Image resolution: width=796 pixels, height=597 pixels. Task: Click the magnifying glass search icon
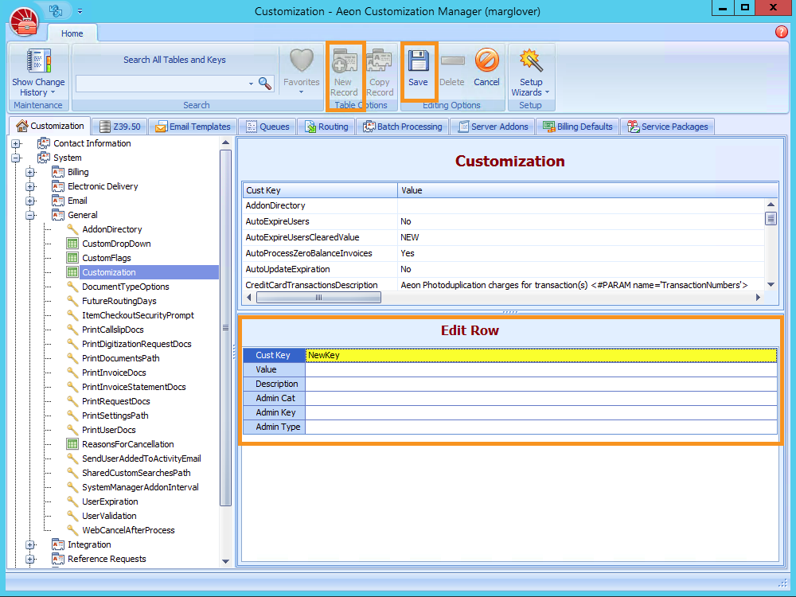click(x=264, y=83)
